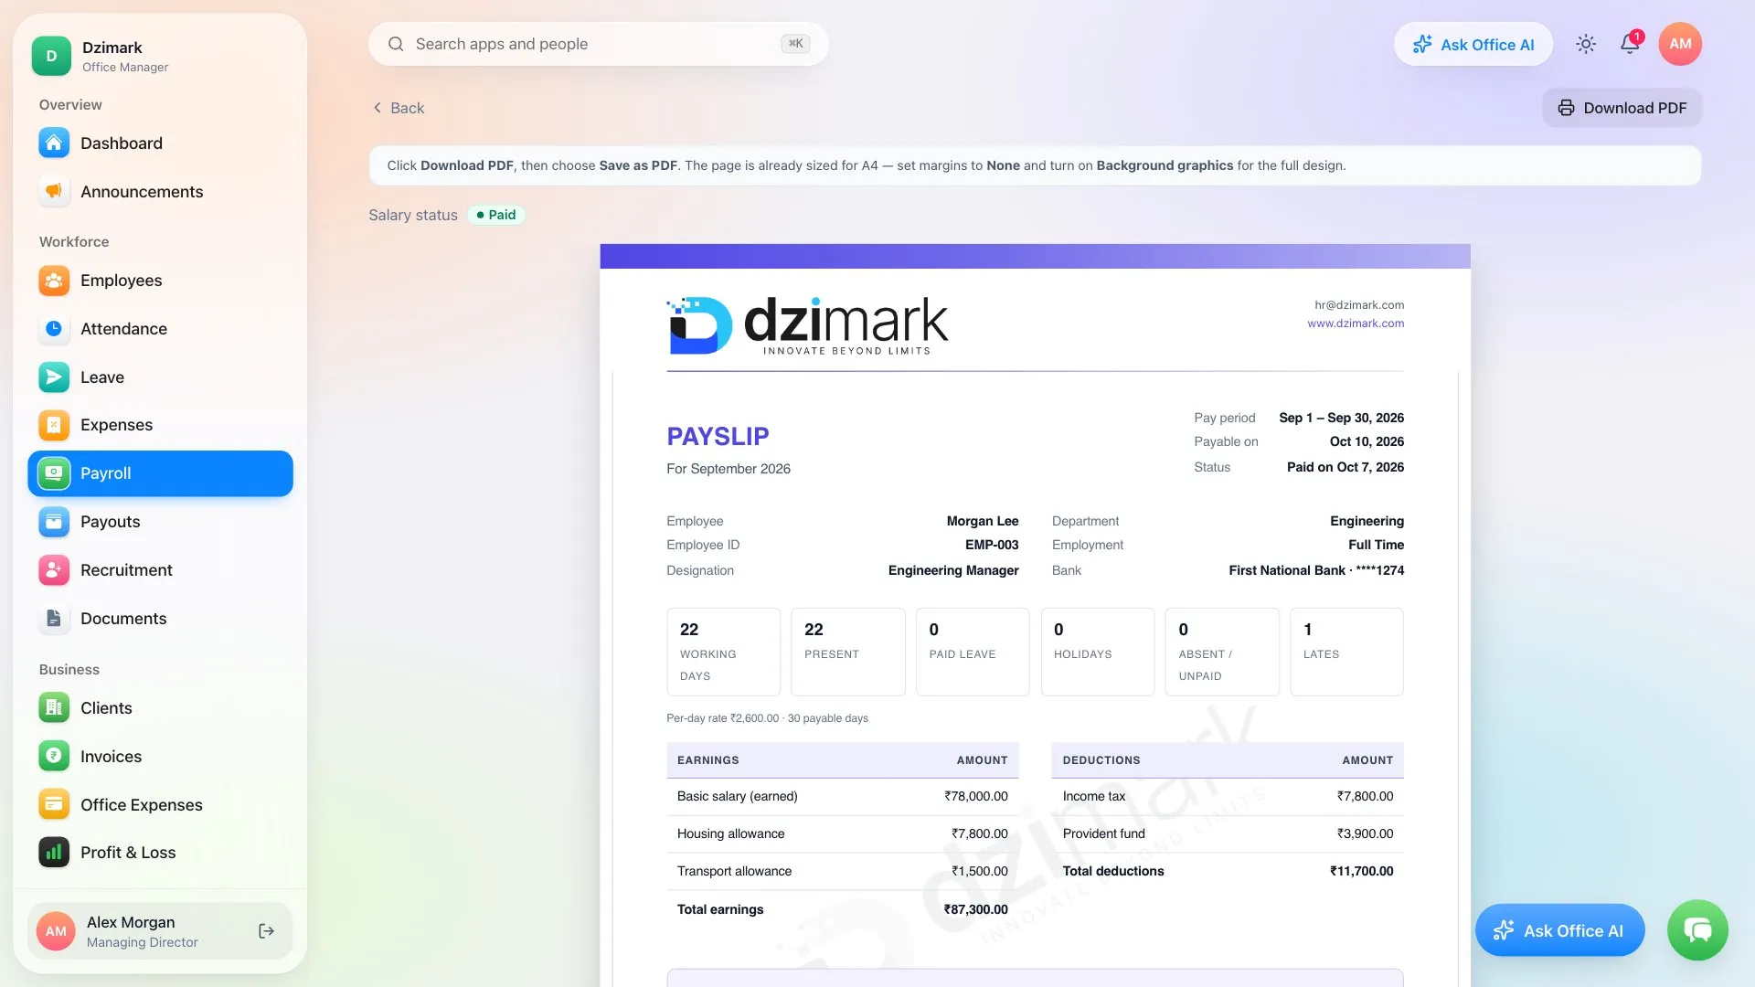
Task: Click the LATES count card
Action: click(x=1346, y=652)
